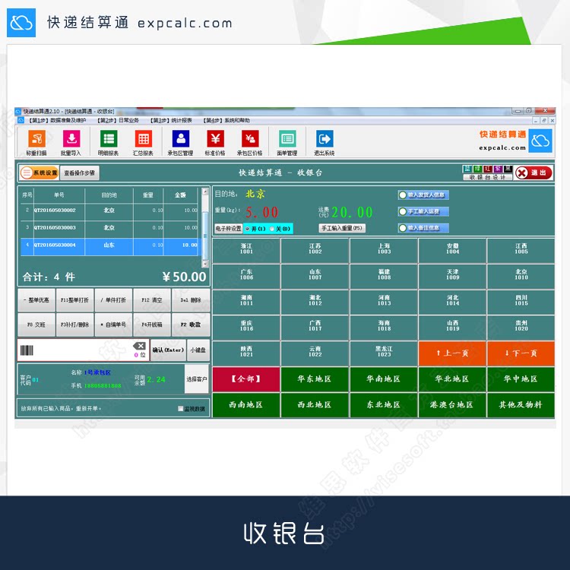Tick the 监视数据 monitor data checkbox

pyautogui.click(x=180, y=409)
